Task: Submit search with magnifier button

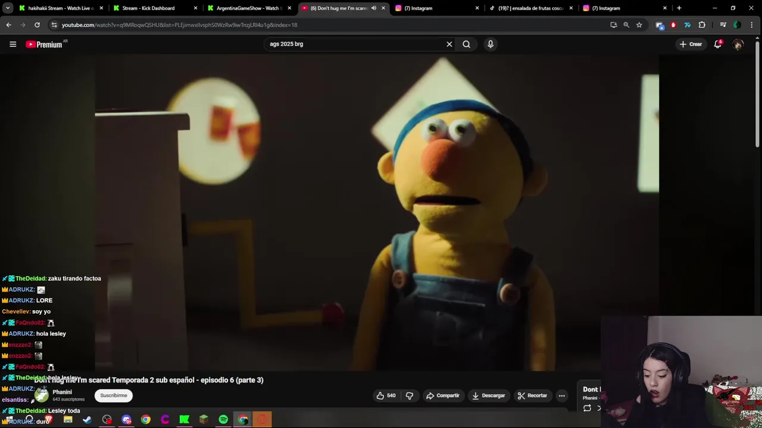Action: (x=467, y=44)
